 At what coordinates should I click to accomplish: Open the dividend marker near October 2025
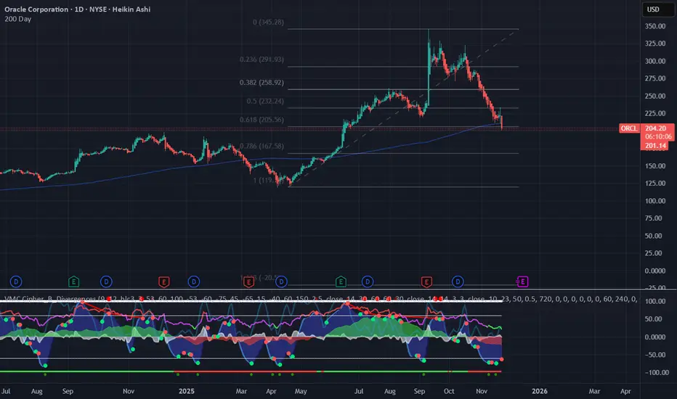click(458, 281)
